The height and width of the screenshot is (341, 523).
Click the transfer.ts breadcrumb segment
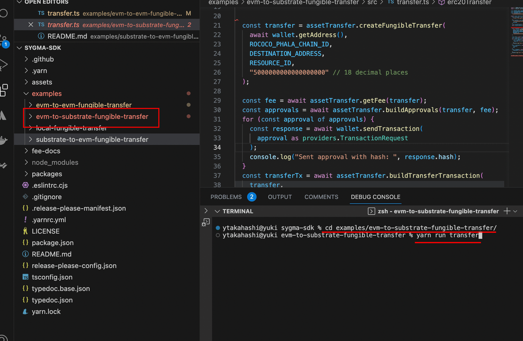coord(412,2)
